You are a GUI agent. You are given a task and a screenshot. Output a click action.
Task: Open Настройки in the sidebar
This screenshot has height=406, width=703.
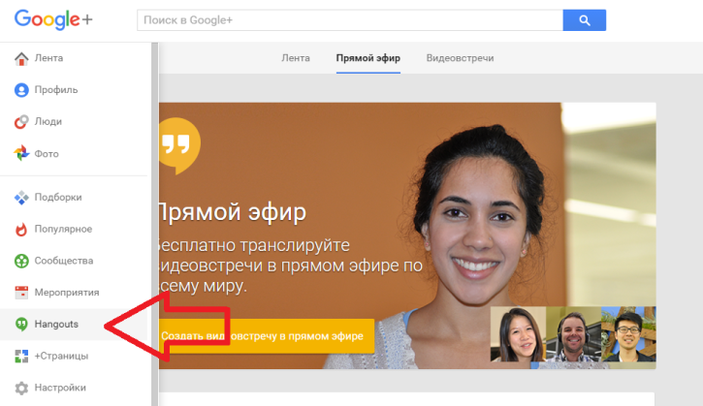[60, 388]
